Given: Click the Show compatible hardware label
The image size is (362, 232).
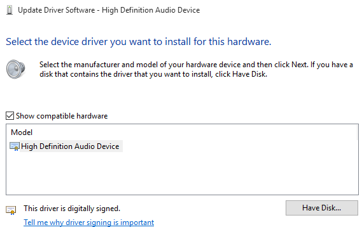Looking at the screenshot, I should pos(62,116).
